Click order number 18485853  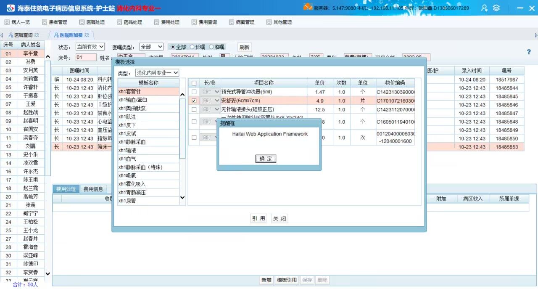tap(506, 147)
